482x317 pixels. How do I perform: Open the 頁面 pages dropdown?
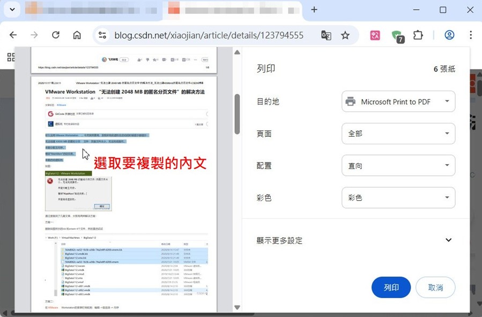(x=398, y=134)
